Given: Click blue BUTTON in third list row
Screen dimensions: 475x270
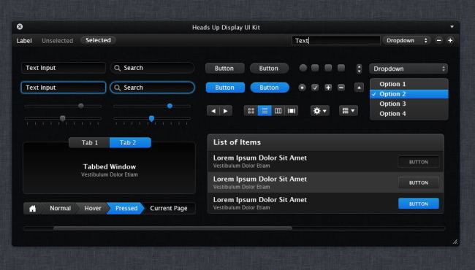Looking at the screenshot, I should pyautogui.click(x=419, y=204).
